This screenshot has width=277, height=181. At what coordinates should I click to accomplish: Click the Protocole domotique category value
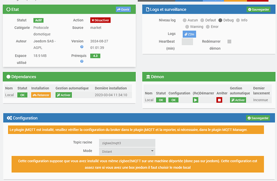42,31
